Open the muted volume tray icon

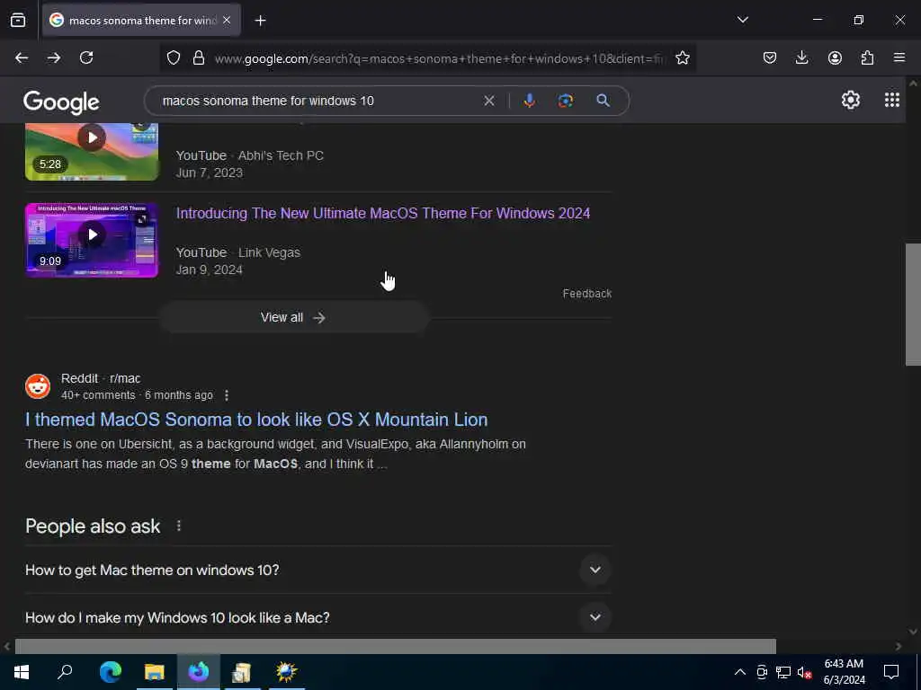point(805,672)
